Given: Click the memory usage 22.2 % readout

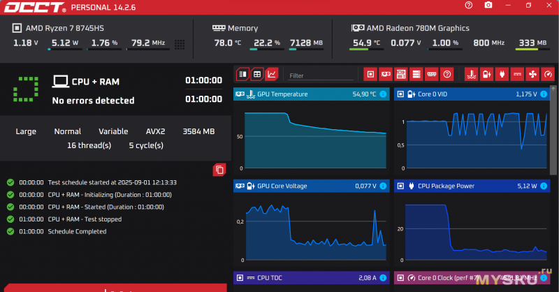Looking at the screenshot, I should pos(267,43).
